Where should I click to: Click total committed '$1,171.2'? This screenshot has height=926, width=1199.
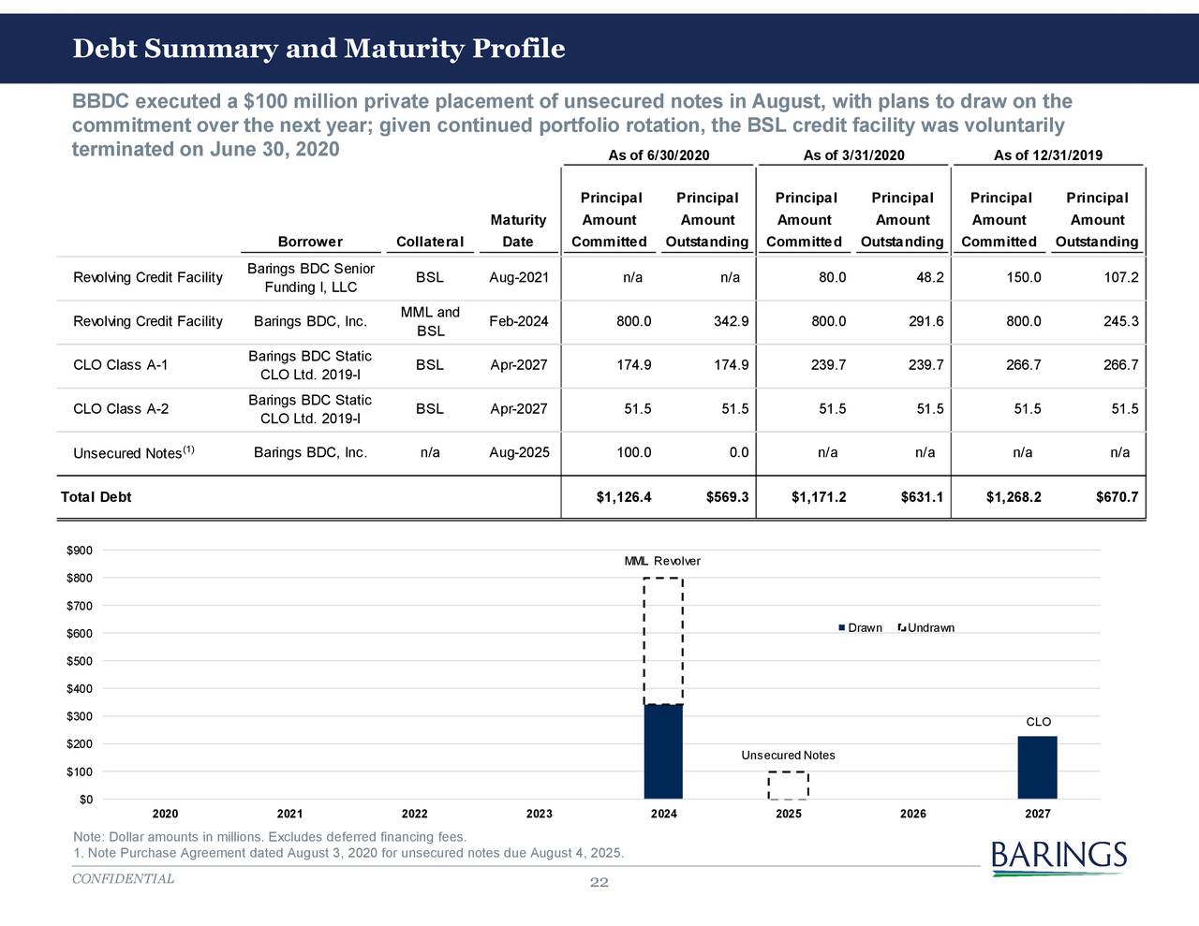(819, 496)
